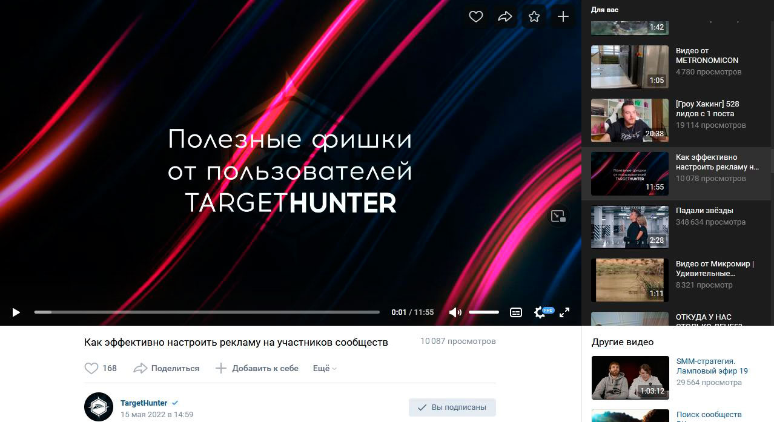
Task: Like the video showing 168 likes
Action: (101, 368)
